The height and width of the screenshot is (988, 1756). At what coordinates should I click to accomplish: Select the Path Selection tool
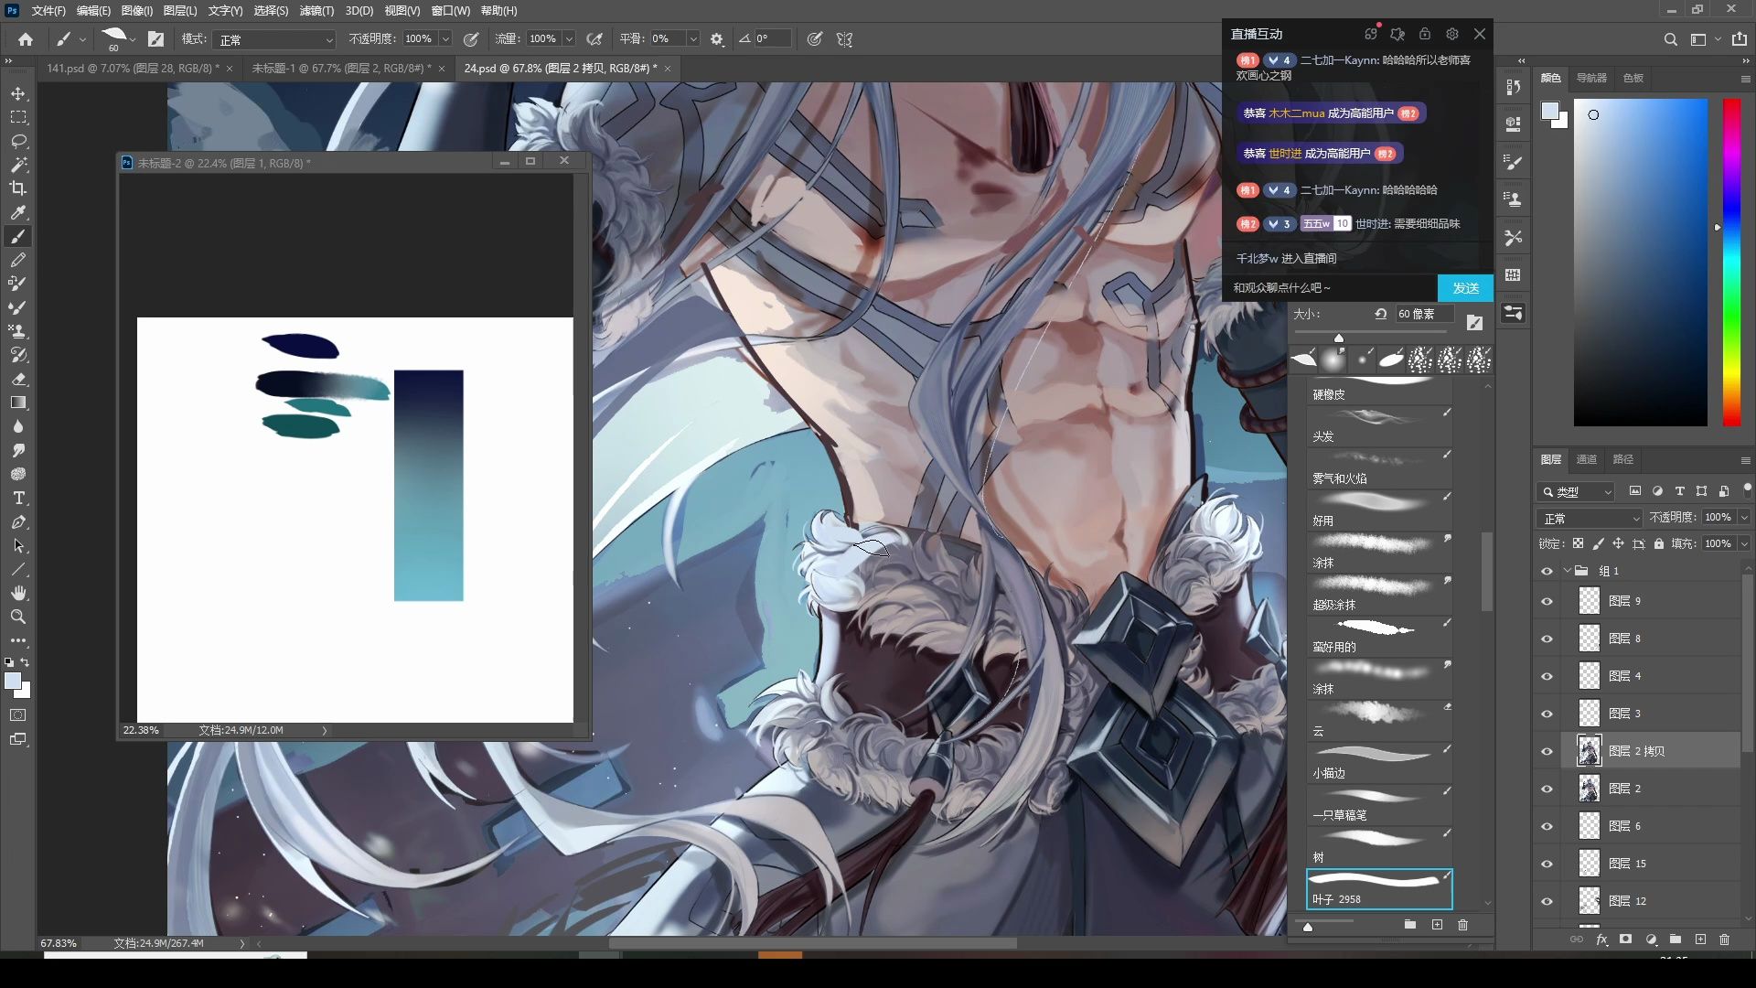point(18,545)
